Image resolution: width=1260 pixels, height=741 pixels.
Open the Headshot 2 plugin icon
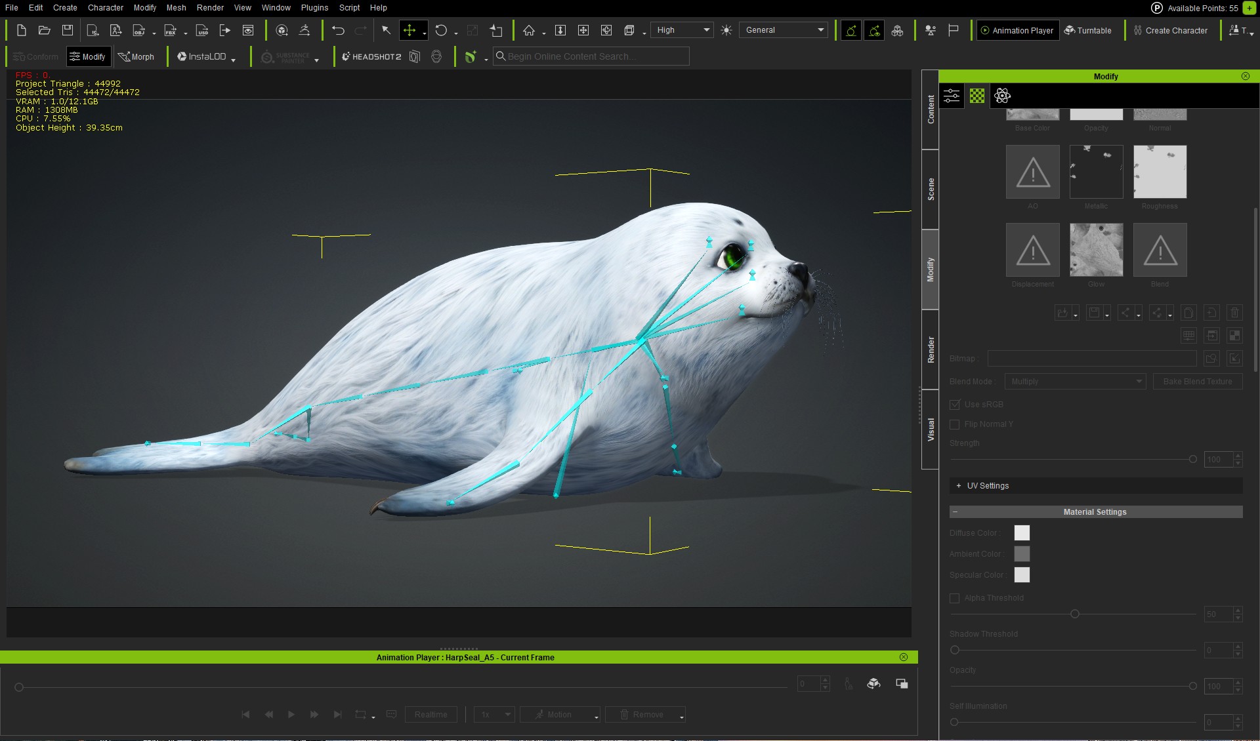pos(371,56)
